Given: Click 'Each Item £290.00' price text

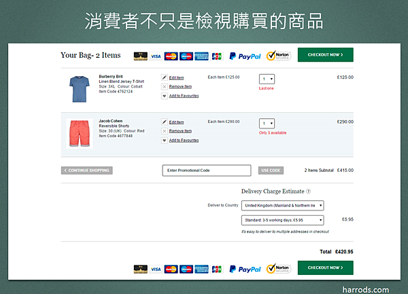Looking at the screenshot, I should tap(224, 122).
